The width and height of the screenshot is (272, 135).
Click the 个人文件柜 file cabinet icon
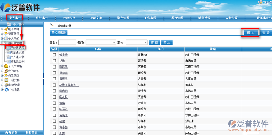[6, 66]
